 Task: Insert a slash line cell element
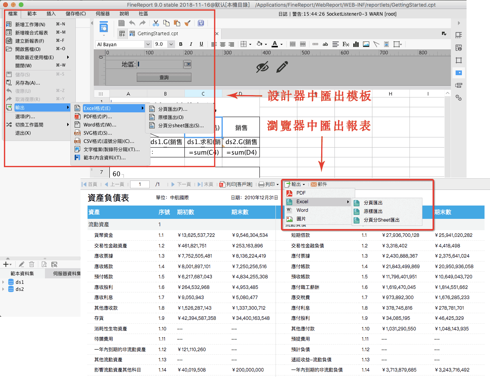[x=376, y=44]
